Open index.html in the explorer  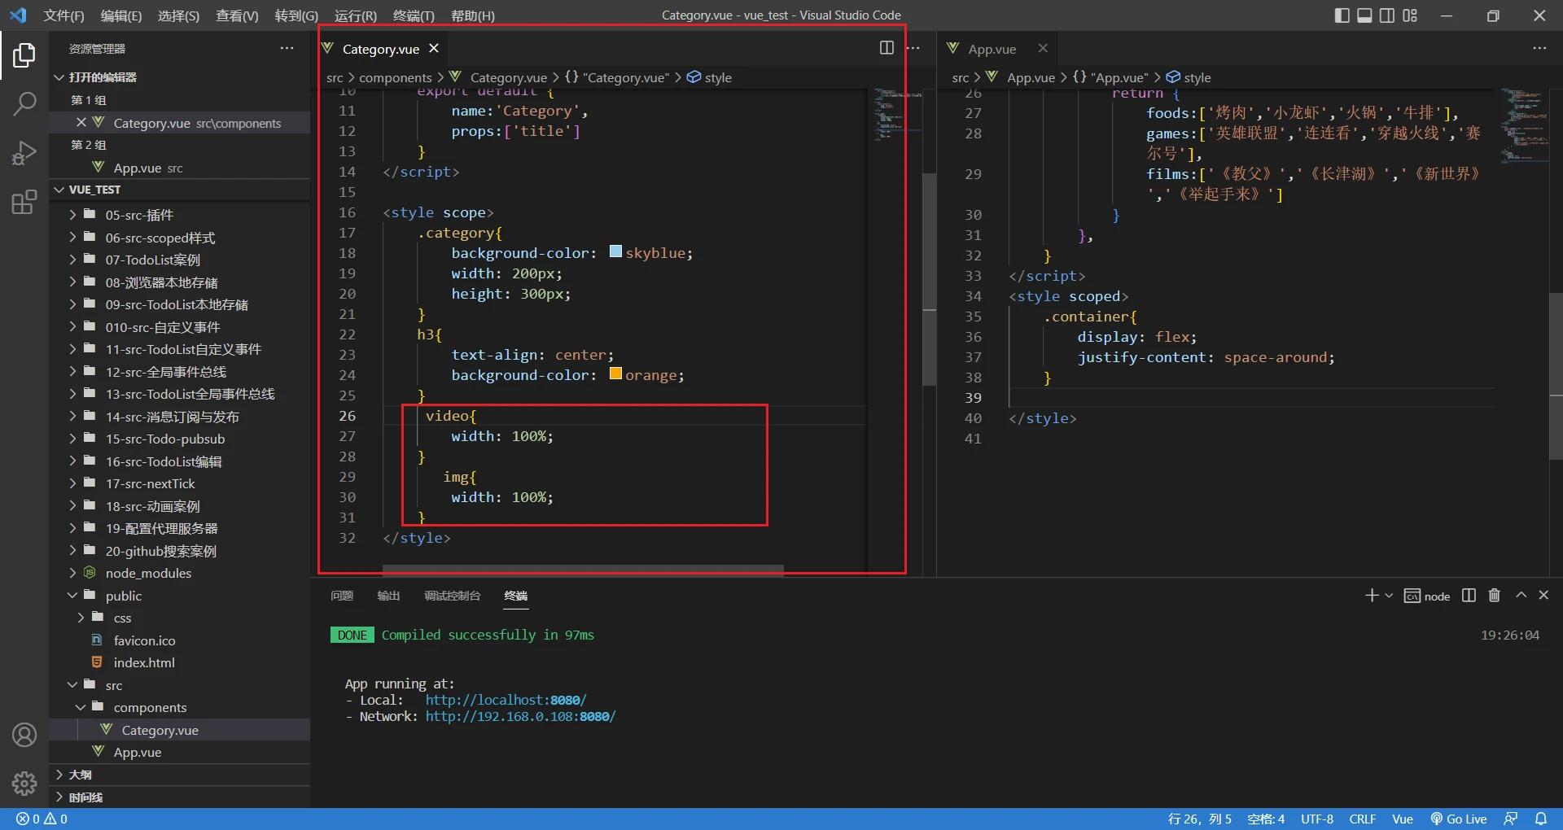143,662
